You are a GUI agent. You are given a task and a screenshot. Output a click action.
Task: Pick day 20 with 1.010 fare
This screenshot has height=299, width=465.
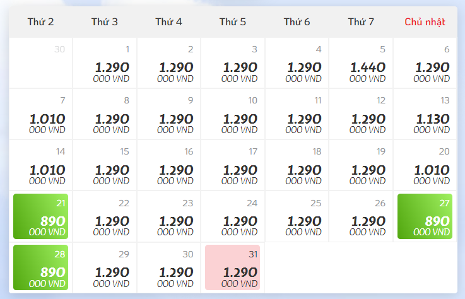click(425, 165)
